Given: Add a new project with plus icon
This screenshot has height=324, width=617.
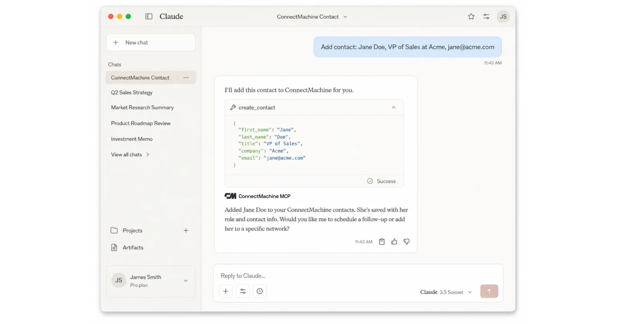Looking at the screenshot, I should tap(186, 230).
